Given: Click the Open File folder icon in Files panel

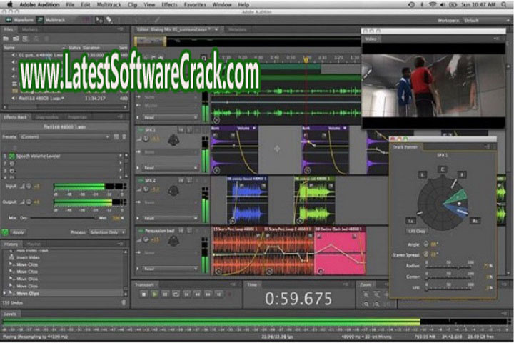Looking at the screenshot, I should click(x=6, y=39).
